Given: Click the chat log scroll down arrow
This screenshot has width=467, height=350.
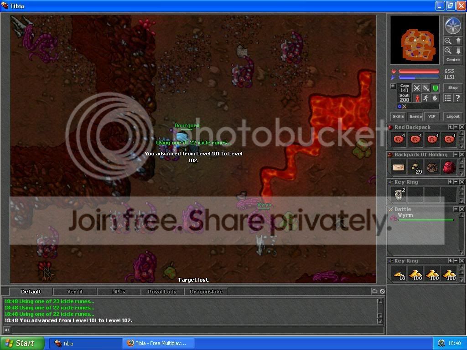Looking at the screenshot, I should (x=380, y=321).
